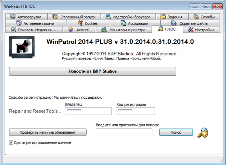The height and width of the screenshot is (165, 226).
Task: Go to the Службы tab
Action: pyautogui.click(x=204, y=17)
